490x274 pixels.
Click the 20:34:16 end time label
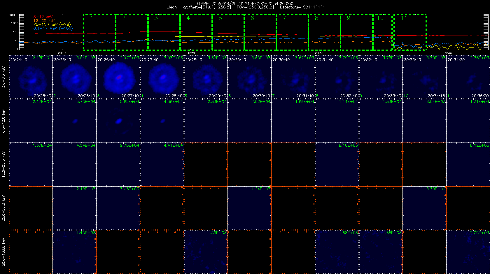point(436,96)
